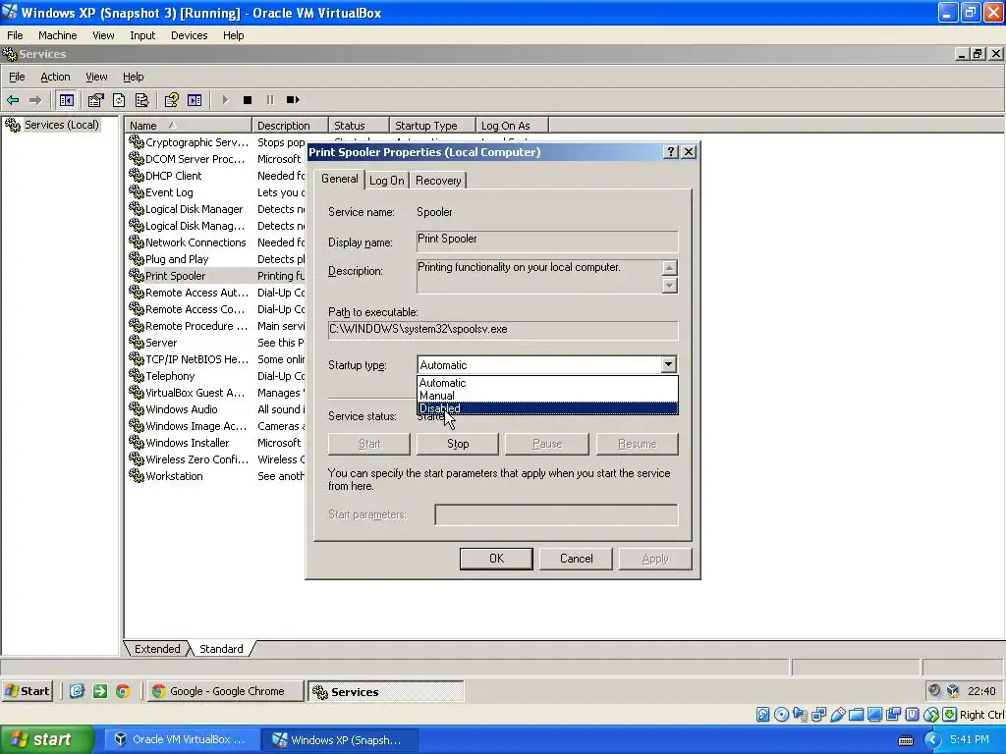Click the Description scroll down arrow

[x=669, y=286]
